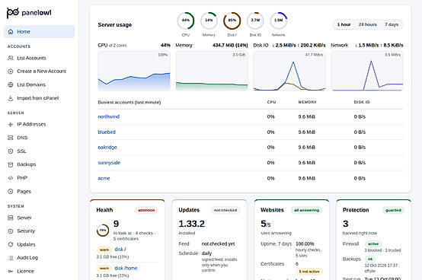Viewport: 422px width, 280px height.
Task: Click the Updates refresh icon
Action: tap(11, 244)
